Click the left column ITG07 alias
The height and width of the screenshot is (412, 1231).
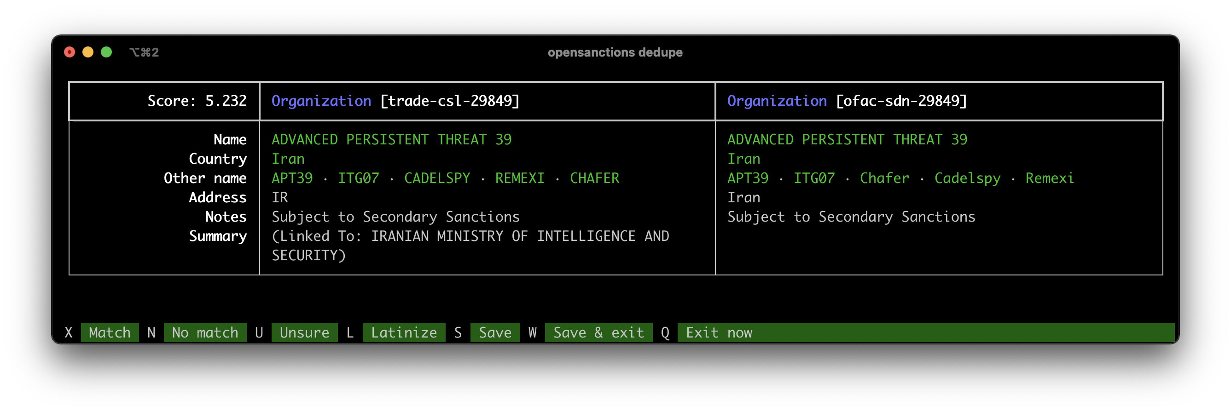pyautogui.click(x=359, y=178)
